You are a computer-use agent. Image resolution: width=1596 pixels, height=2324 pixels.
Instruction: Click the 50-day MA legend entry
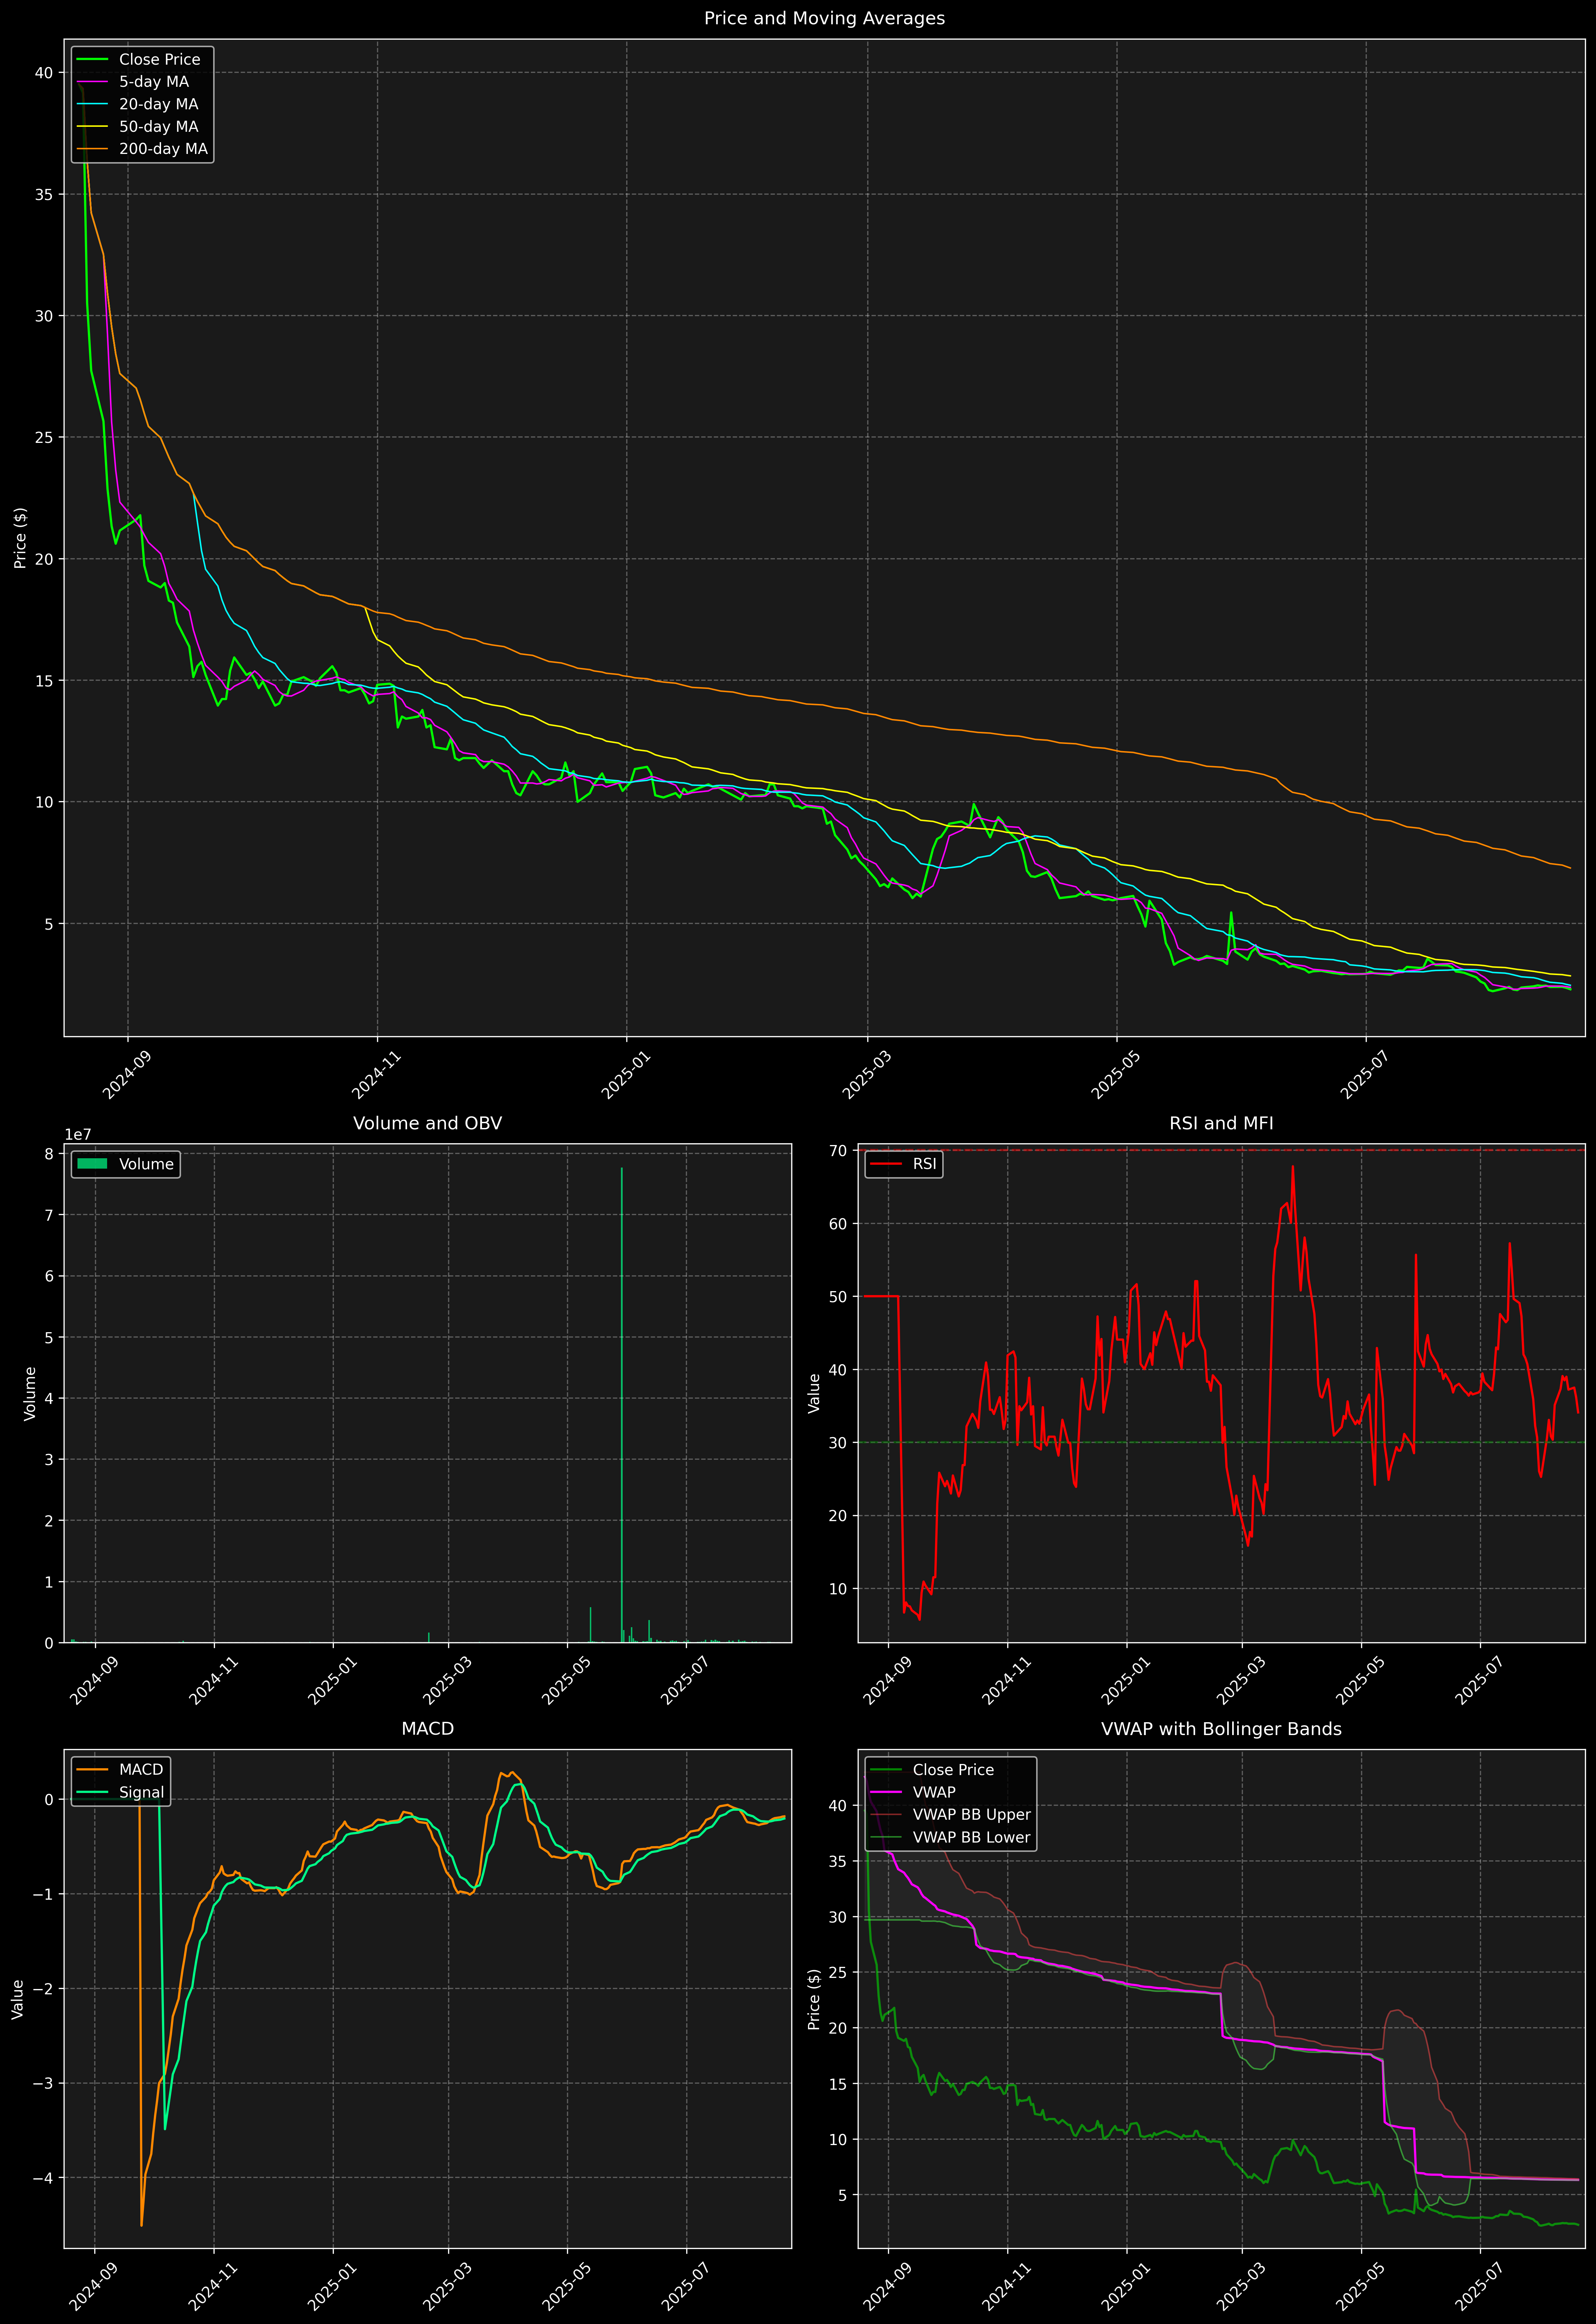coord(158,127)
